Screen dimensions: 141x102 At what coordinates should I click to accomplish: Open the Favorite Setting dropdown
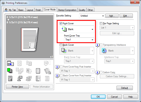(x=92, y=16)
